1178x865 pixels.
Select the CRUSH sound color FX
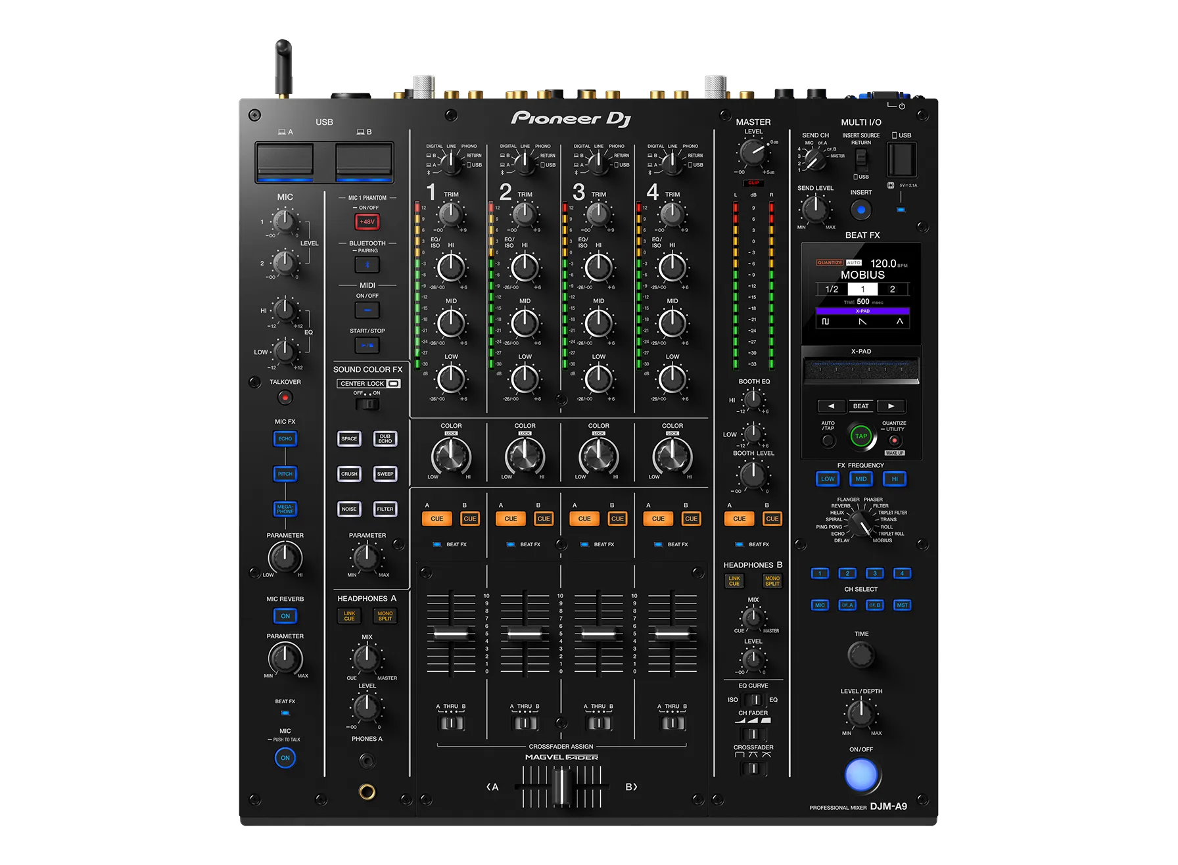coord(349,474)
